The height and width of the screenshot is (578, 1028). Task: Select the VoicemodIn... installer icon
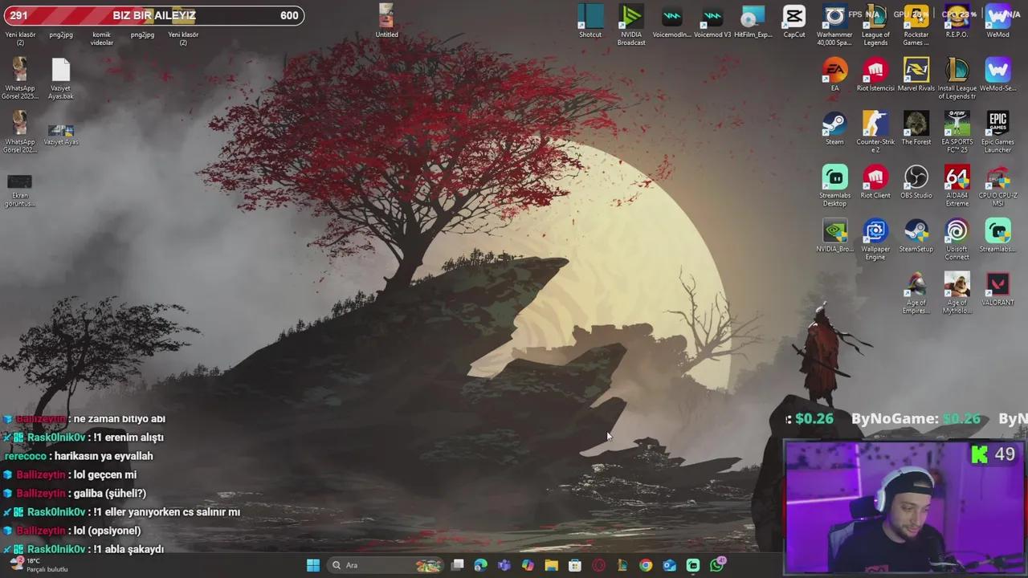click(x=671, y=22)
